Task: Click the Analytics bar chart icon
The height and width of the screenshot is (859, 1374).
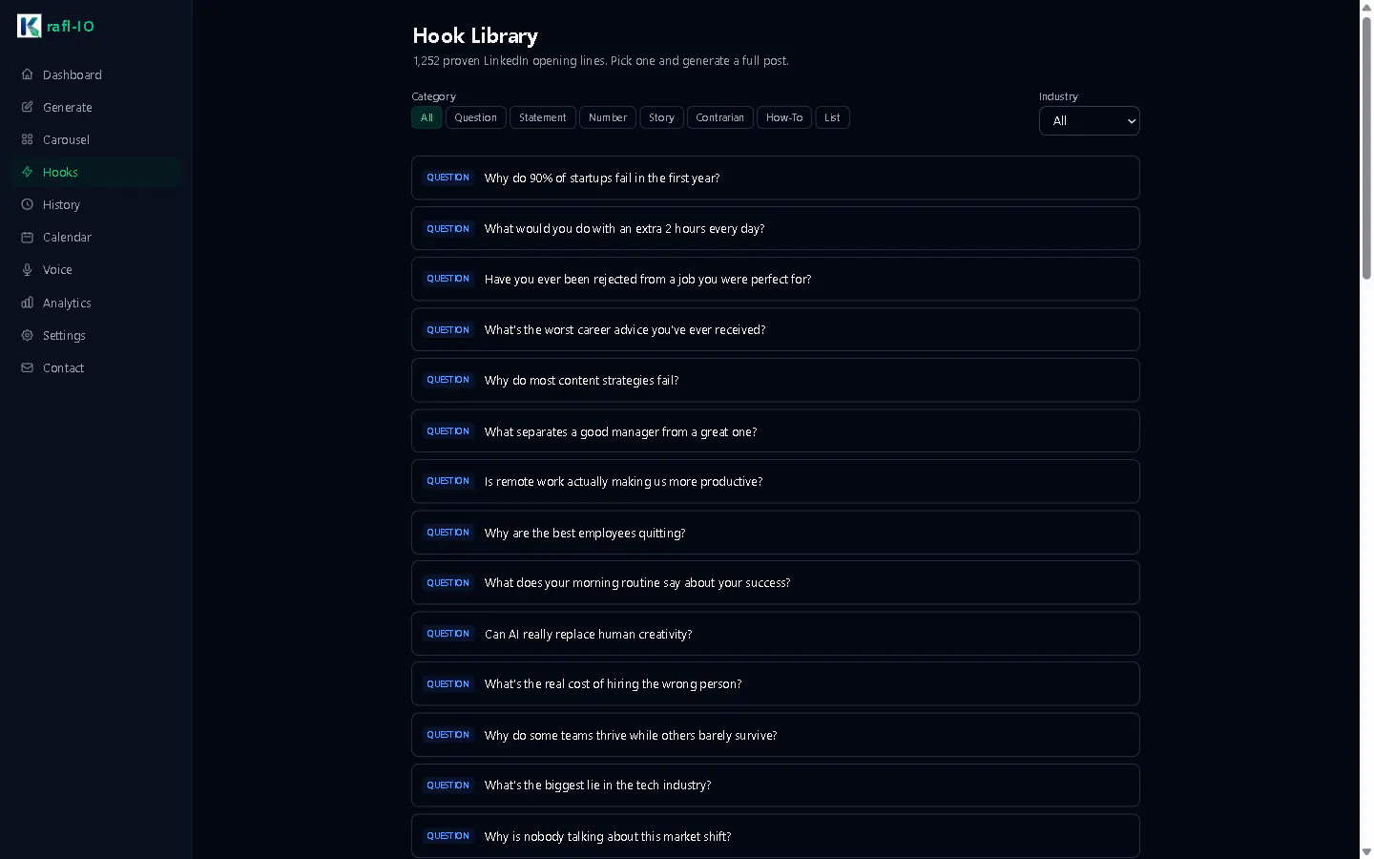Action: (x=28, y=303)
